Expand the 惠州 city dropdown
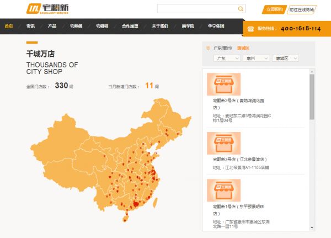Screen dimensions: 331x238 tap(256, 58)
